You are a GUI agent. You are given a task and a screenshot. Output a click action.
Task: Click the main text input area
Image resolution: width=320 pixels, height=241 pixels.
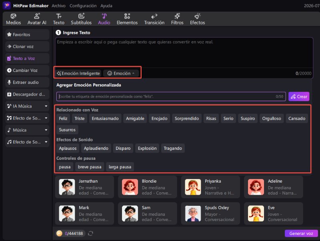pyautogui.click(x=184, y=53)
